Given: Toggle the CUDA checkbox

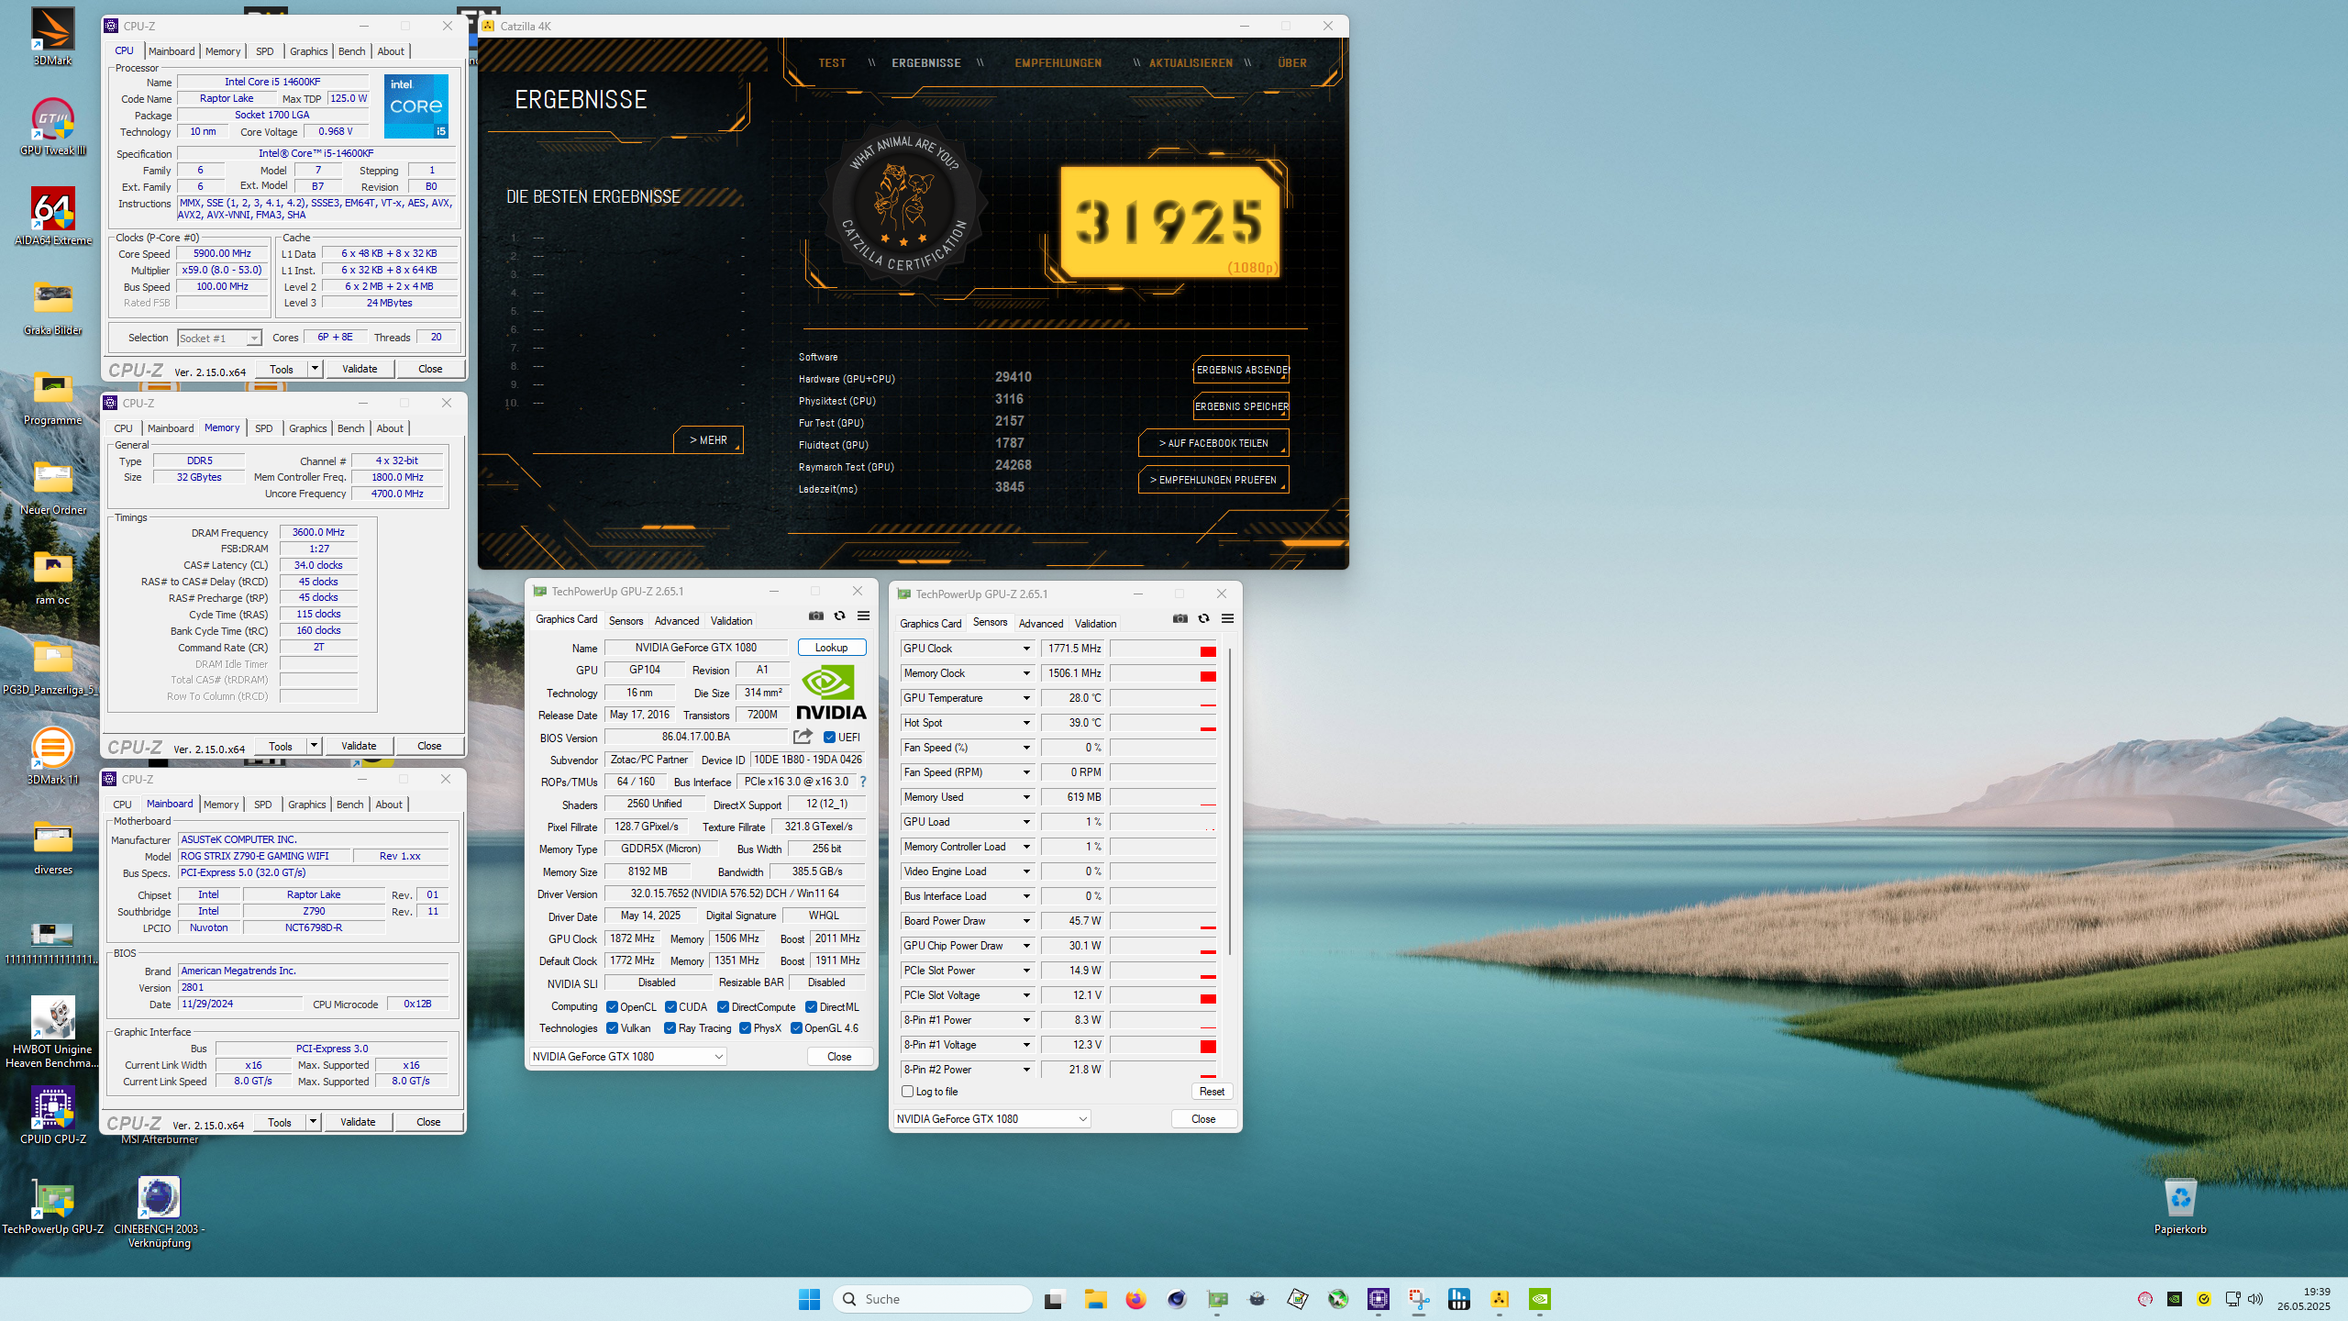Looking at the screenshot, I should (670, 1007).
